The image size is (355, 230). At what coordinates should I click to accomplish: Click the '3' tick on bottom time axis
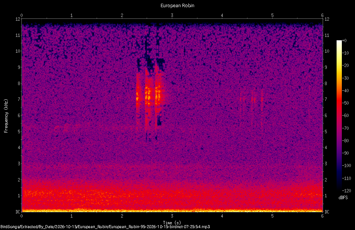pos(172,216)
